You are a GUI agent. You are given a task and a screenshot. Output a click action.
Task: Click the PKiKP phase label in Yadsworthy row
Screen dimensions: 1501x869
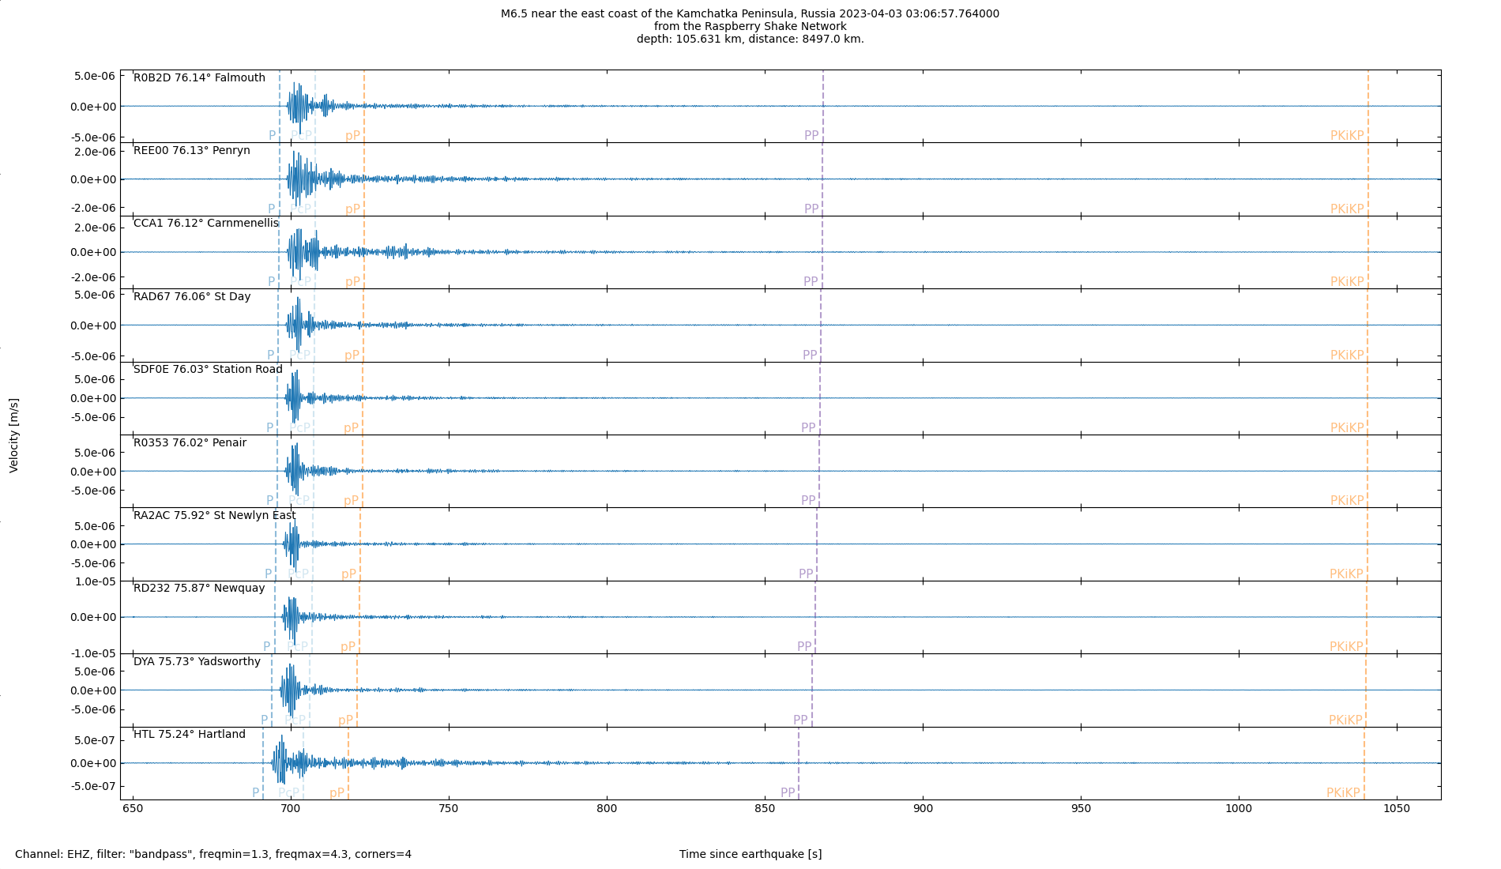(1345, 720)
